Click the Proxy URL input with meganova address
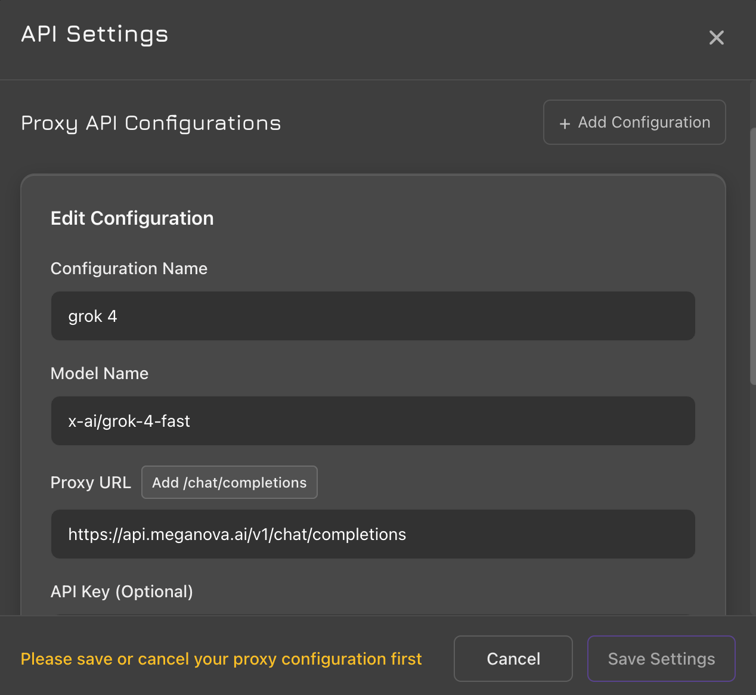756x695 pixels. coord(373,534)
